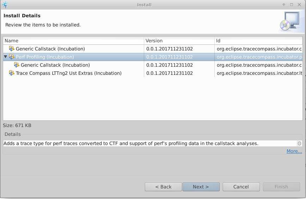The width and height of the screenshot is (306, 199).
Task: Click the top-level Generic Callstack feature icon
Action: pyautogui.click(x=12, y=49)
